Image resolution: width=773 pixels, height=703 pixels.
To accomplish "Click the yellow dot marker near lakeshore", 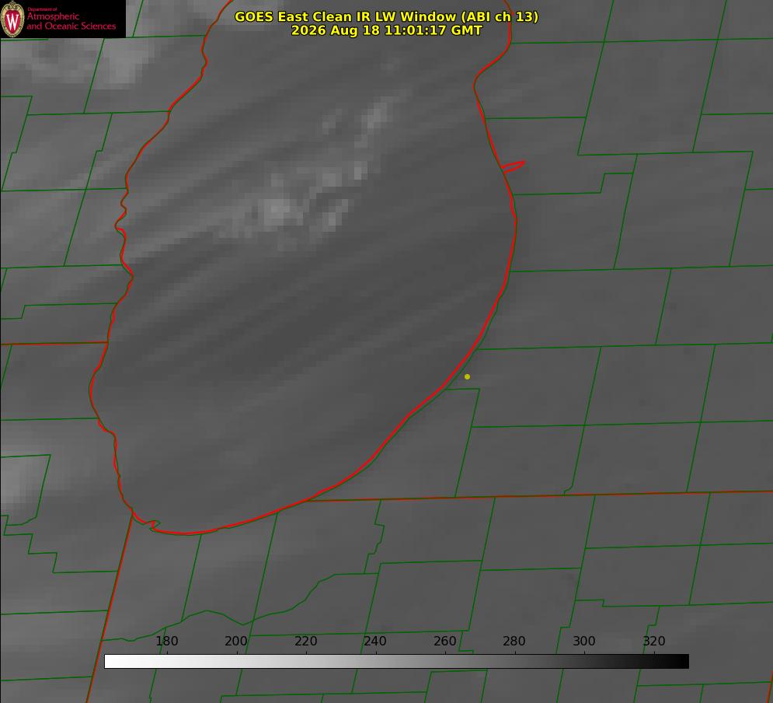I will [468, 377].
